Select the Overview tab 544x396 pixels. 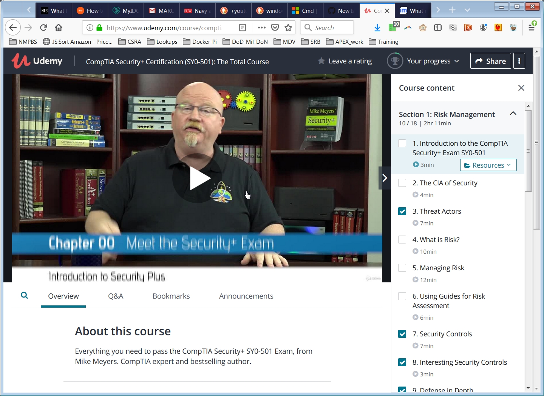click(63, 296)
